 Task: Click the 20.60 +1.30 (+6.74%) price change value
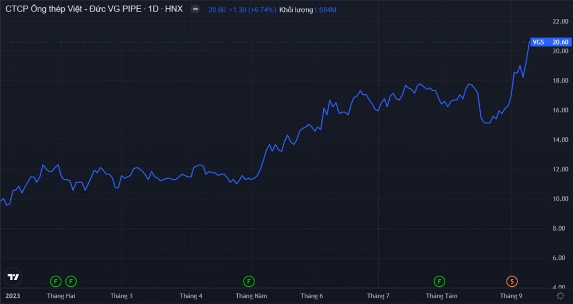click(242, 10)
